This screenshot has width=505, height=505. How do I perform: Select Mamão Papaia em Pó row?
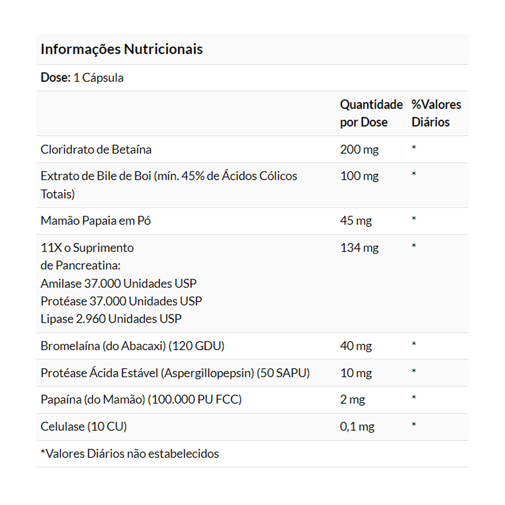coord(252,221)
